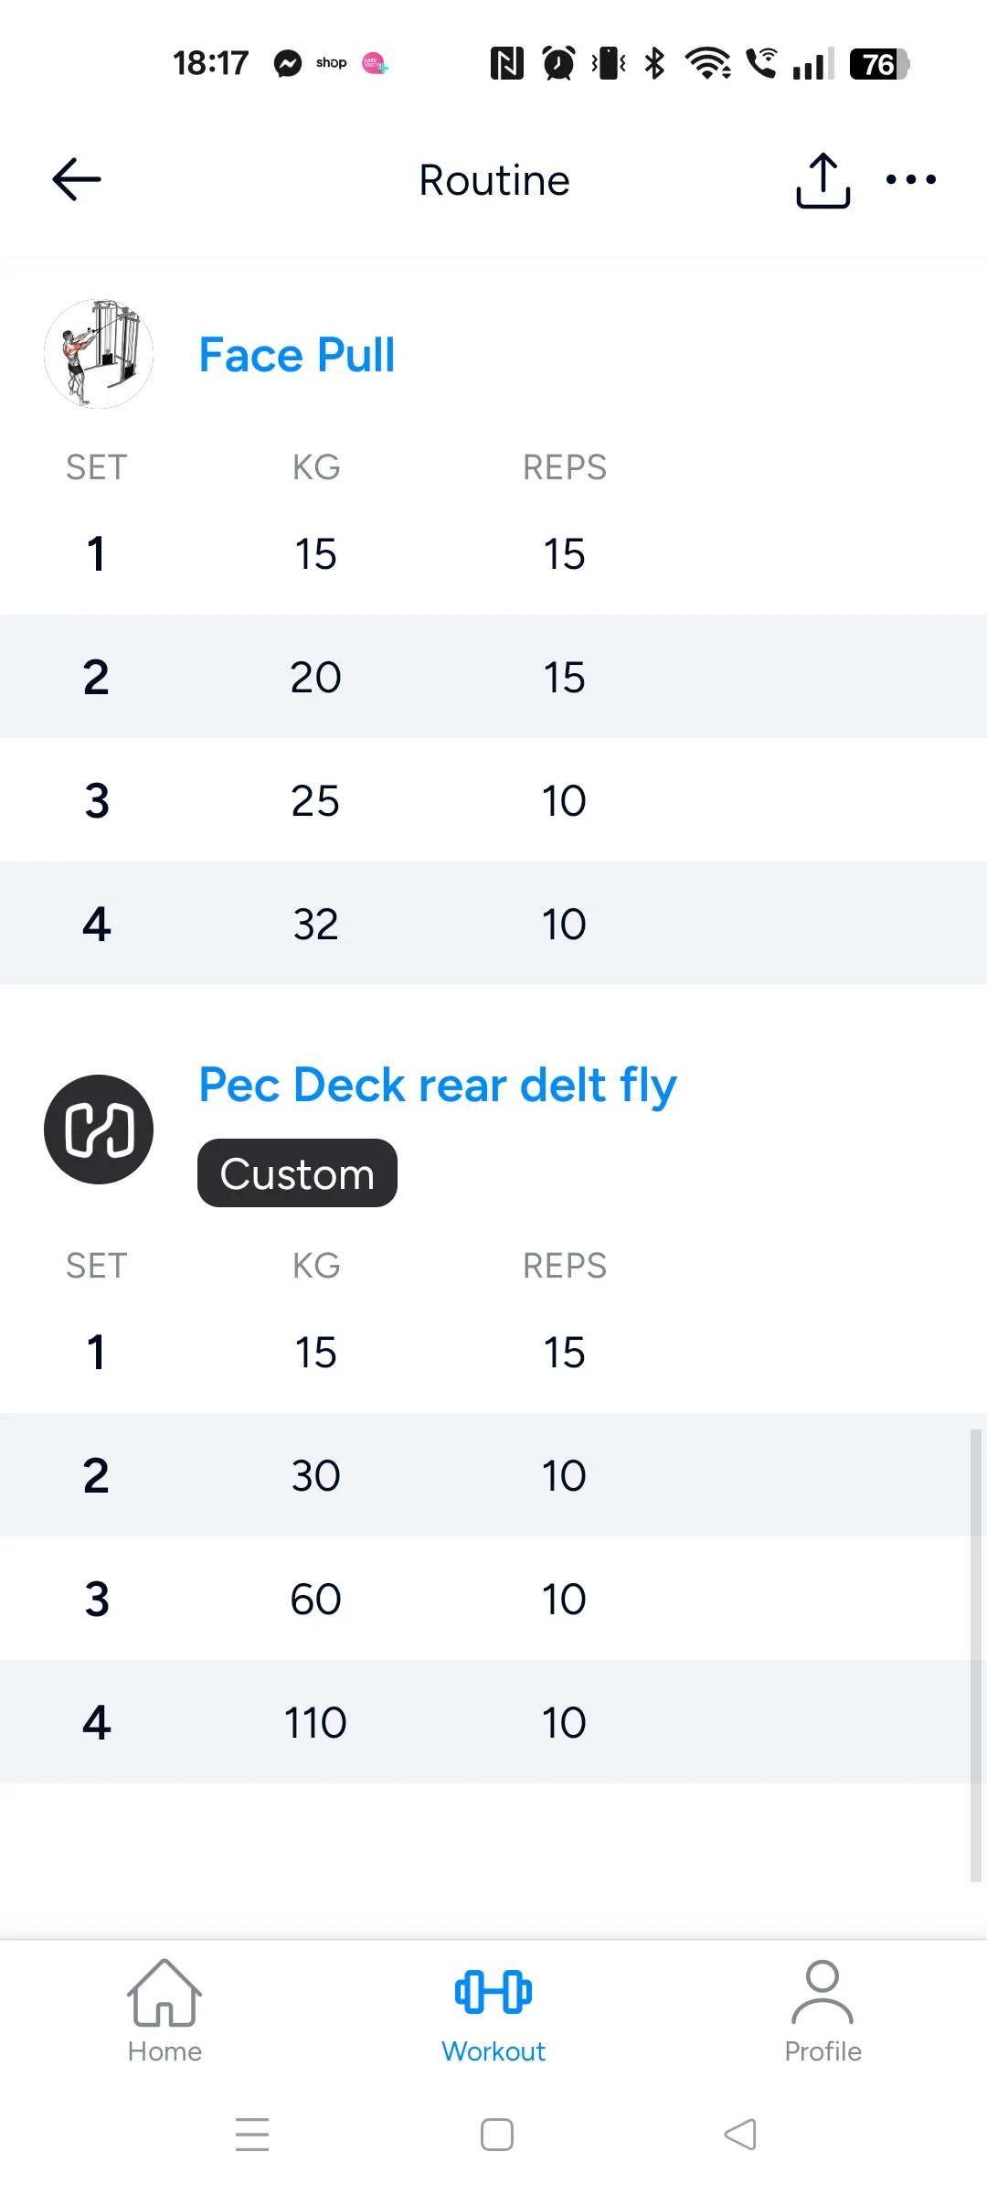The image size is (987, 2195).
Task: Open the Profile tab
Action: pyautogui.click(x=822, y=2011)
